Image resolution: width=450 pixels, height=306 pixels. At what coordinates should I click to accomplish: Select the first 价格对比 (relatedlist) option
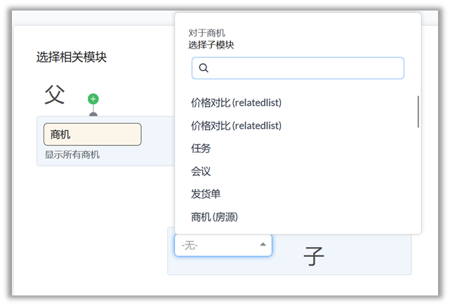[x=236, y=102]
